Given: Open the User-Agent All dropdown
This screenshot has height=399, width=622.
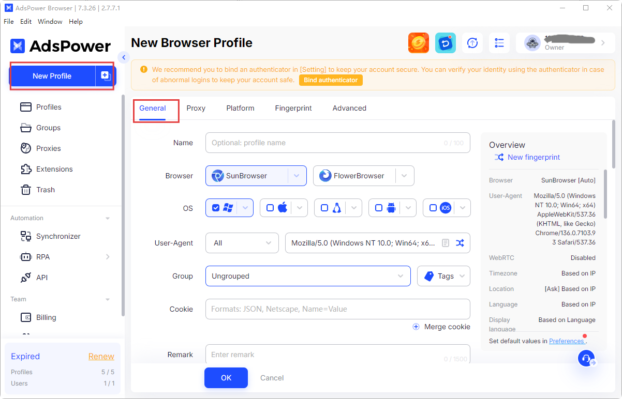Looking at the screenshot, I should coord(242,243).
